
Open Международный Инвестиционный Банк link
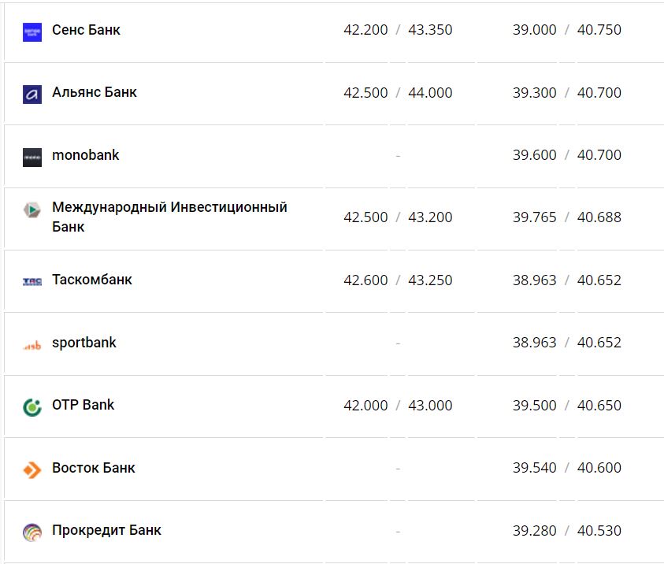pyautogui.click(x=169, y=208)
